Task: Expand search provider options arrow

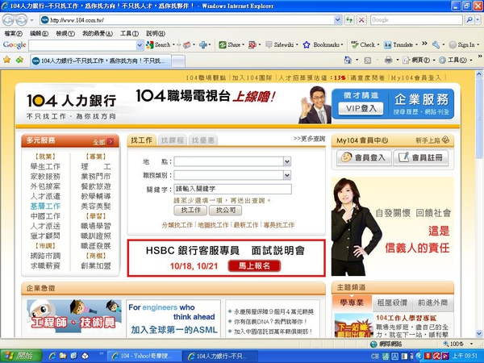Action: (x=478, y=20)
